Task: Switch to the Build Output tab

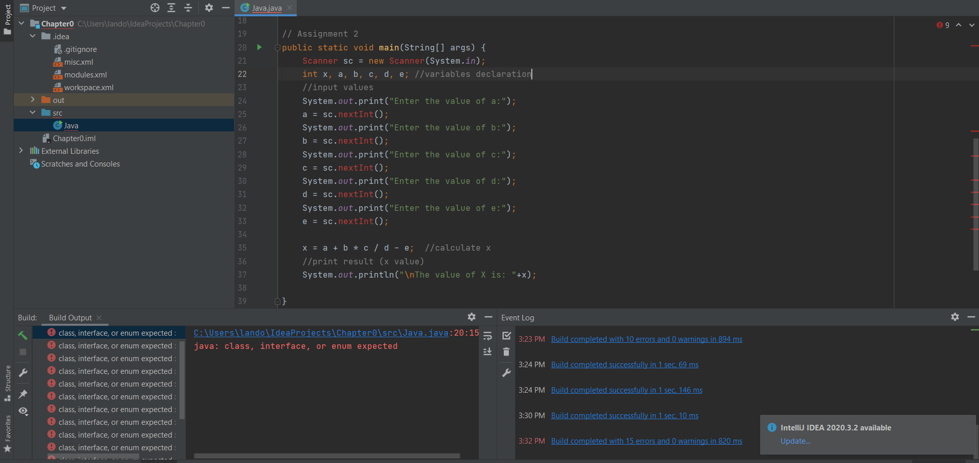Action: pyautogui.click(x=70, y=318)
